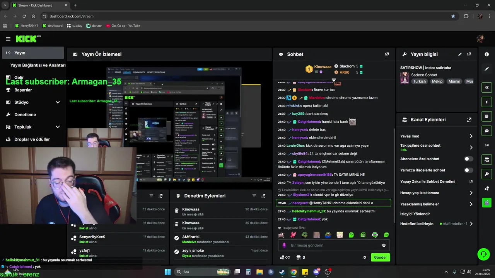Pop out the Sohbet chat panel
The image size is (495, 278).
(387, 54)
